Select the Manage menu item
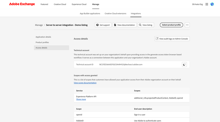Screen dimensions: 220x122 [x=96, y=4]
